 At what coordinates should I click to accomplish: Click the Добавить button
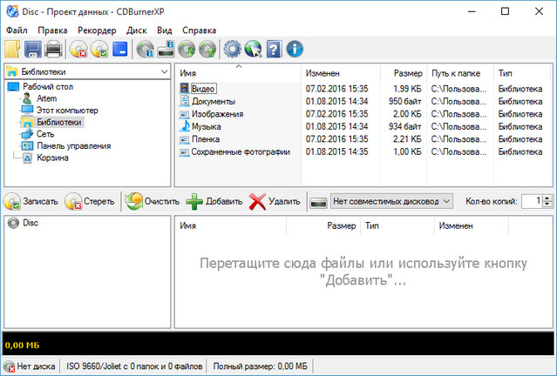214,201
